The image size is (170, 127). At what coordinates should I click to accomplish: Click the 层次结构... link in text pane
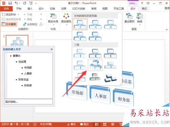[11, 102]
